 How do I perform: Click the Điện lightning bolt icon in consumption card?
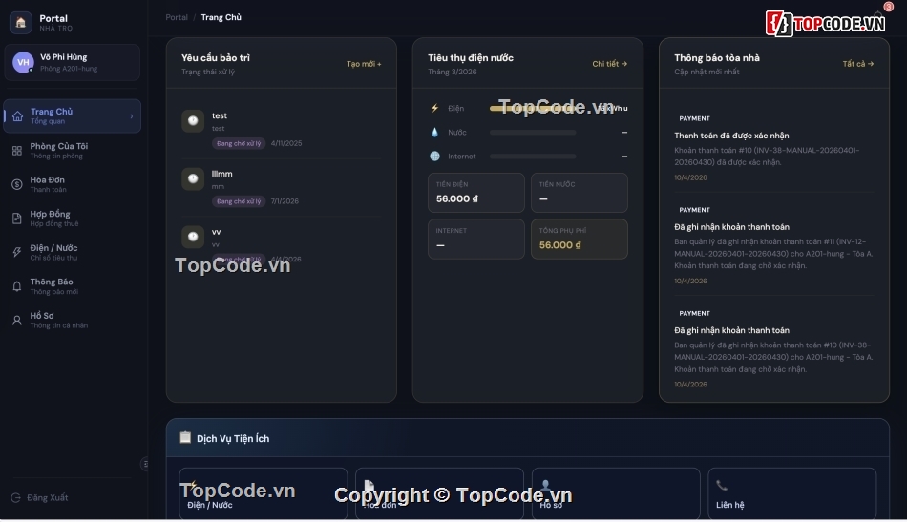(x=435, y=108)
